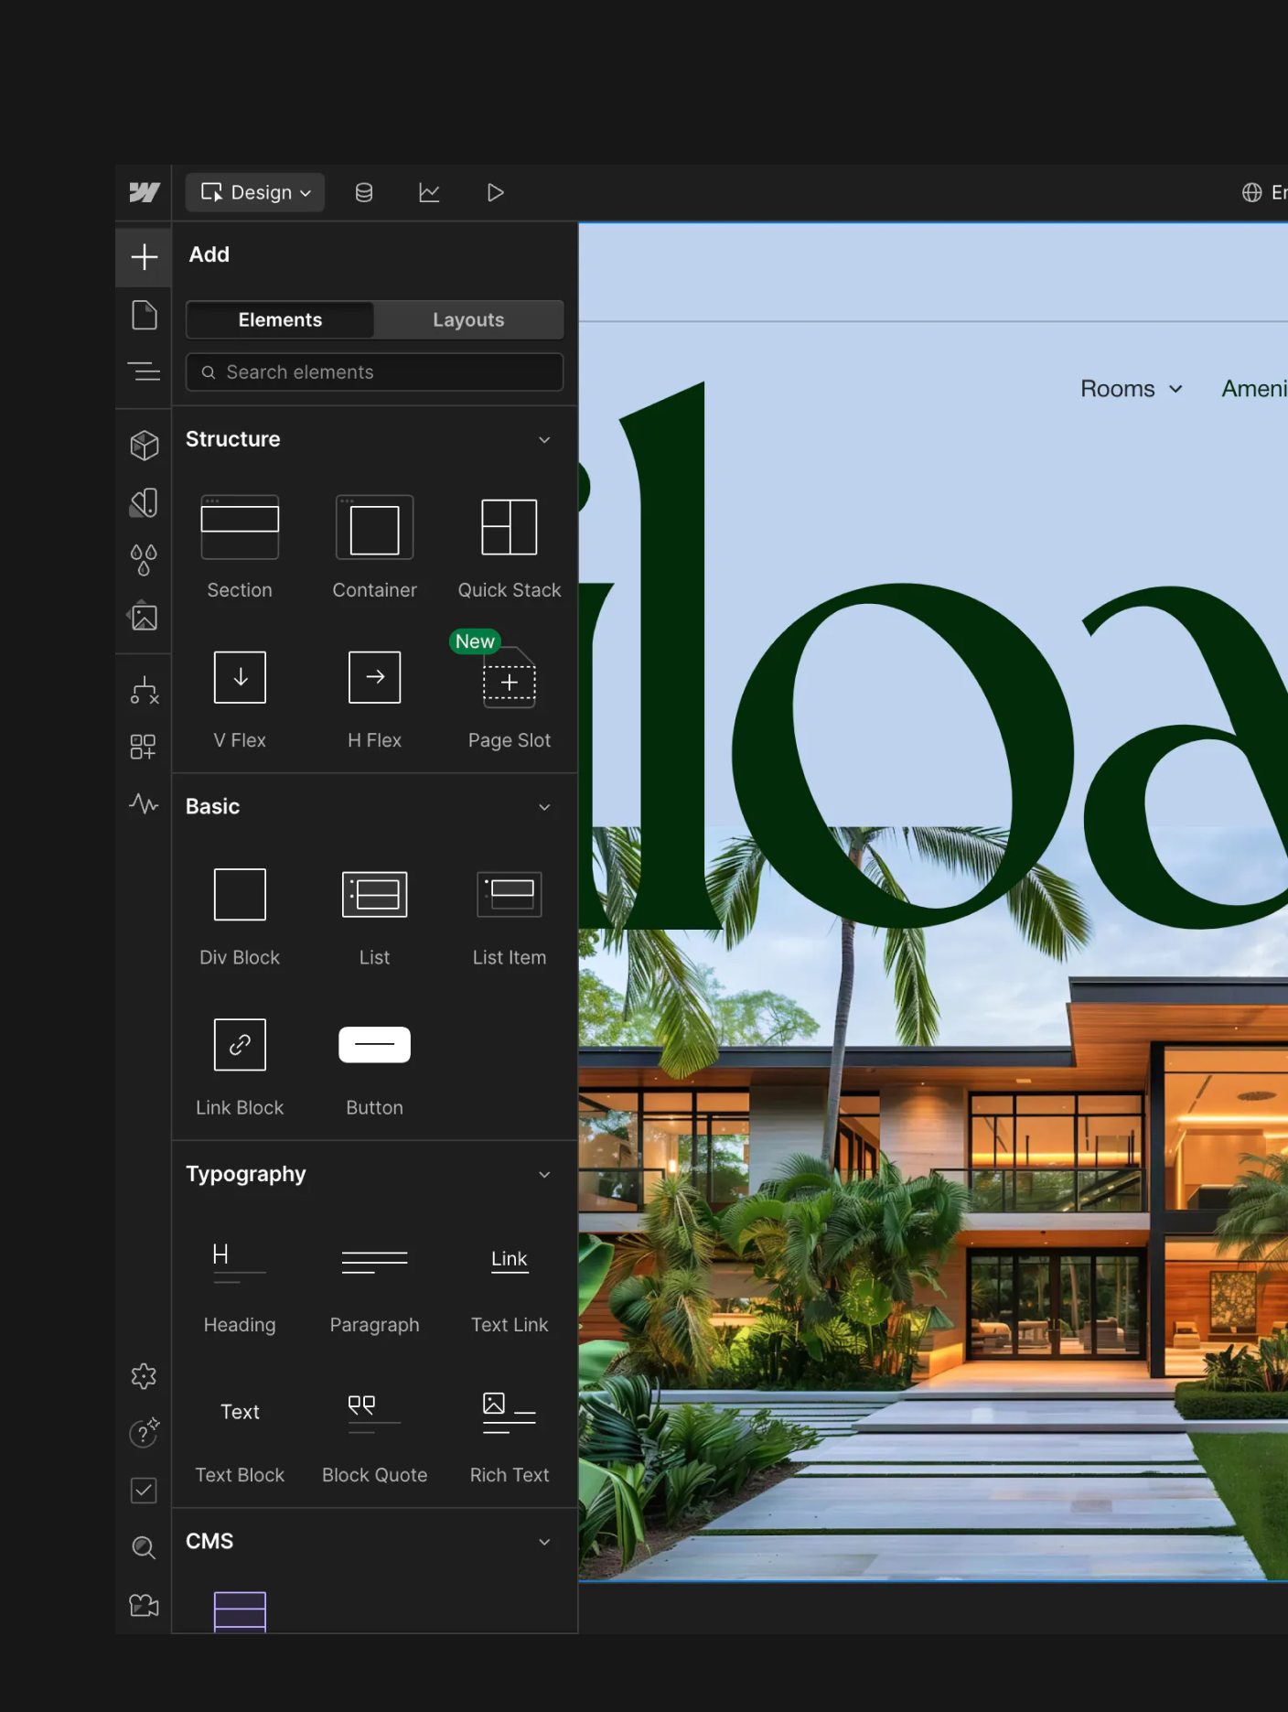Select the Container element
Viewport: 1288px width, 1712px height.
point(374,547)
